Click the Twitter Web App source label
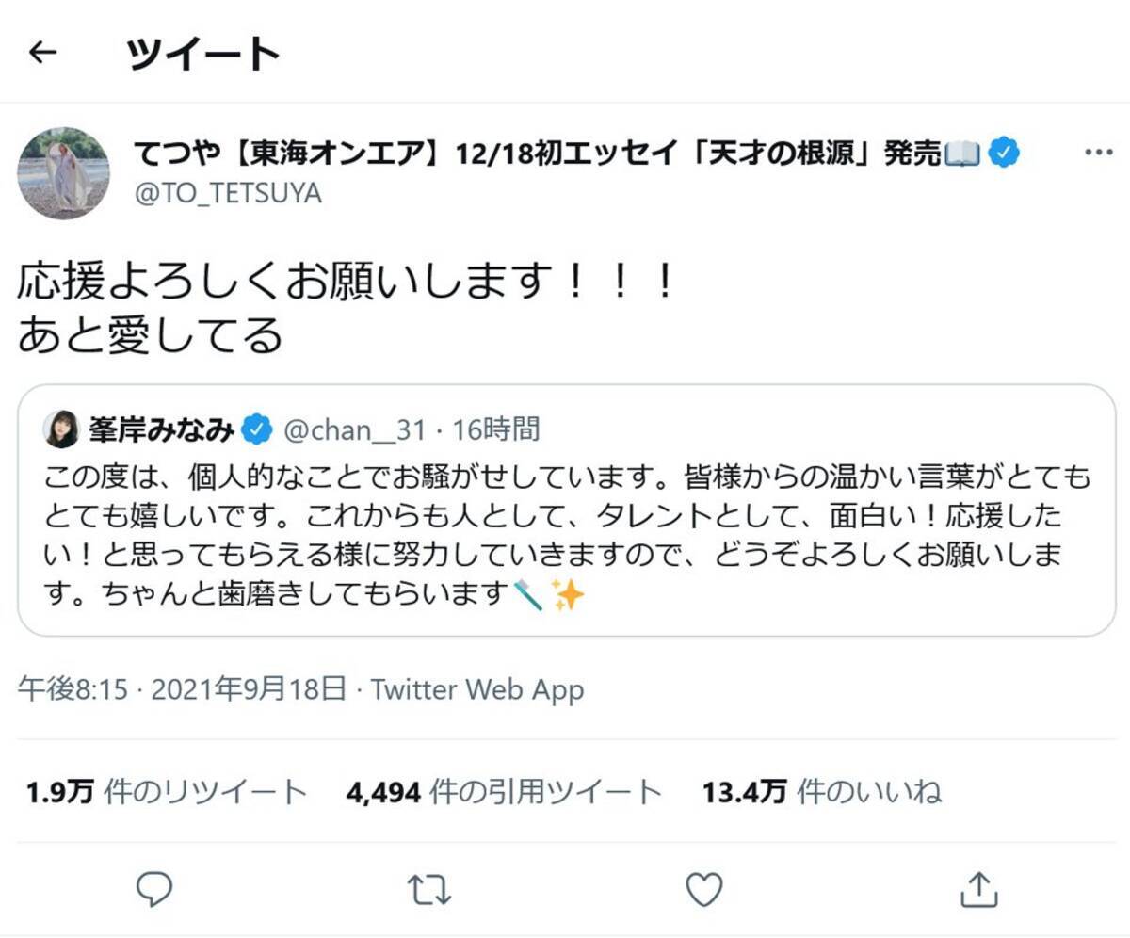Screen dimensions: 1130x938 click(x=476, y=690)
